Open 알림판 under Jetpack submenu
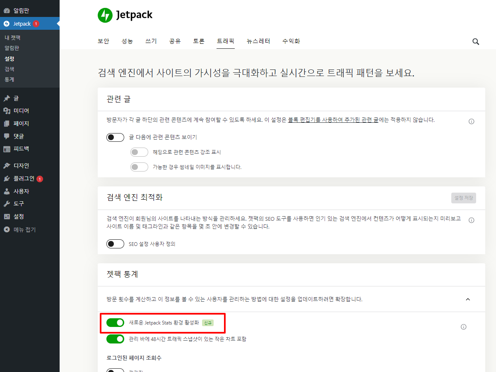The width and height of the screenshot is (496, 372). tap(12, 48)
